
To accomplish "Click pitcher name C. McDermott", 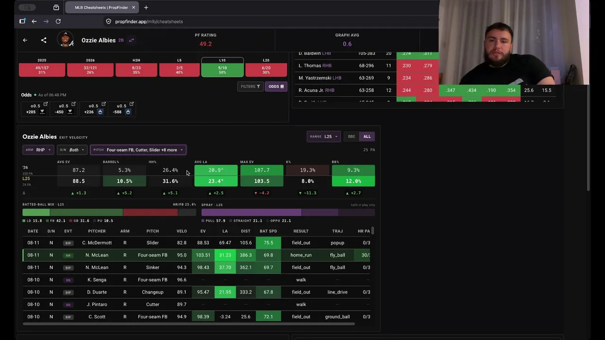I will coord(97,243).
